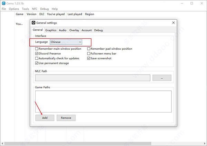The height and width of the screenshot is (146, 207).
Task: Switch to the Account tab
Action: [x=87, y=30]
